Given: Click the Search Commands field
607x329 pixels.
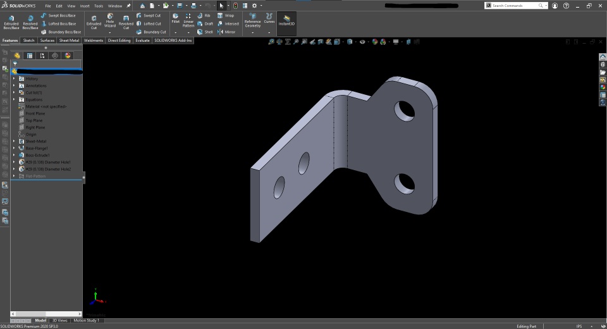Looking at the screenshot, I should click(515, 6).
